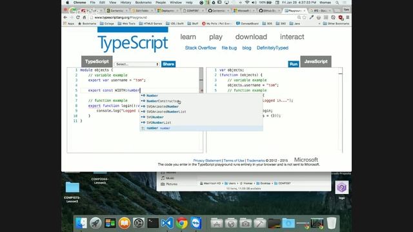This screenshot has height=232, width=413.
Task: Open the interact navigation link
Action: click(x=292, y=37)
